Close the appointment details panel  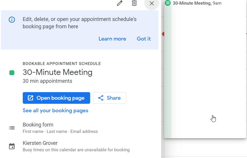[152, 3]
